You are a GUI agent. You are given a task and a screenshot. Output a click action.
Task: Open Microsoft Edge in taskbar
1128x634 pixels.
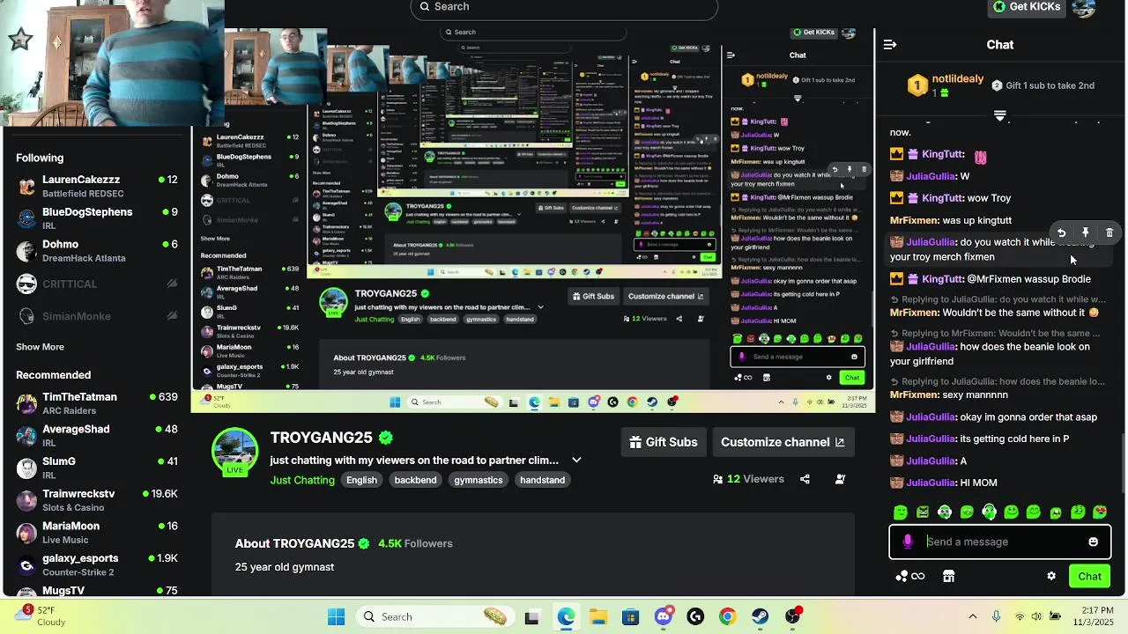(565, 616)
